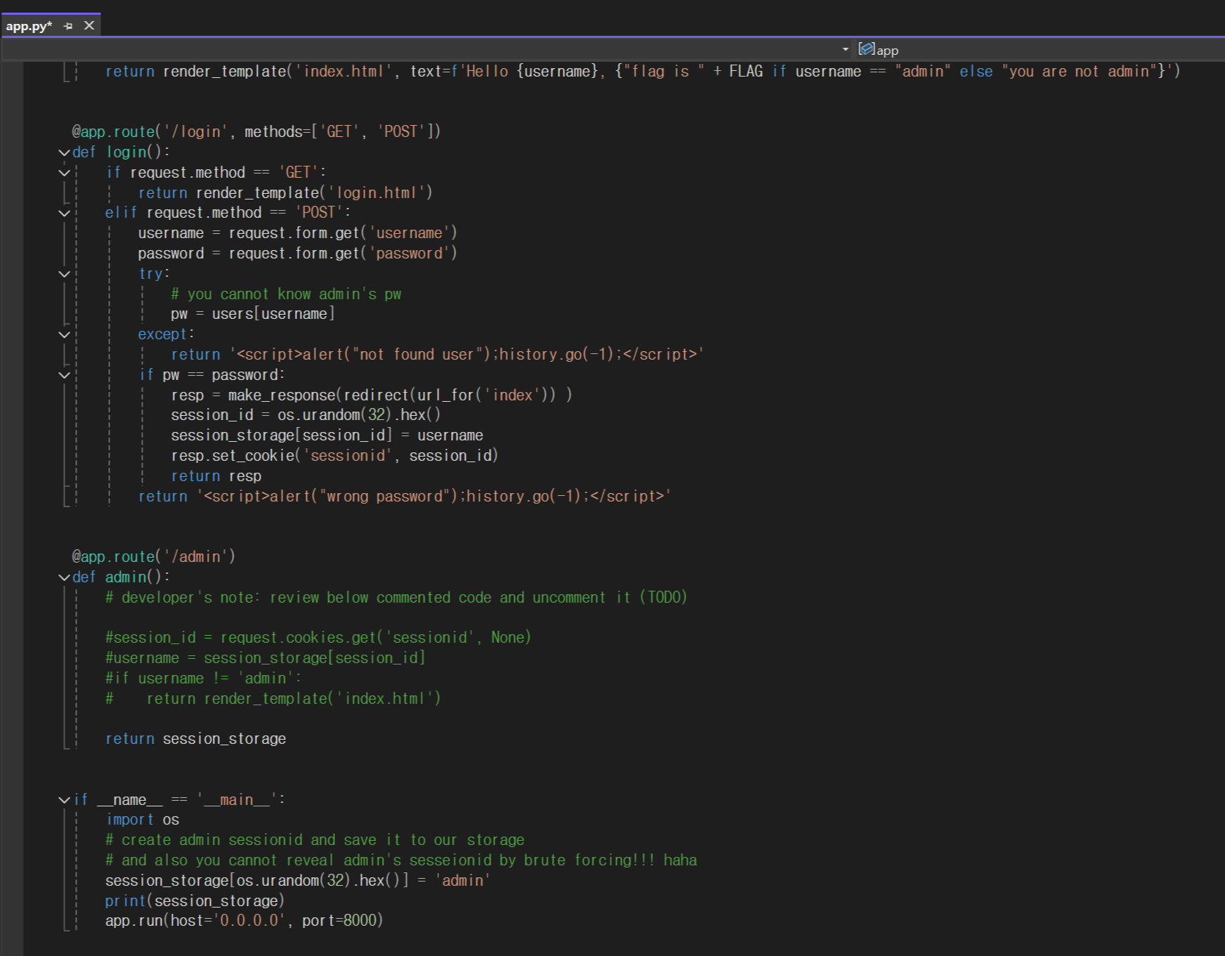
Task: Click the 'return resp' line
Action: click(216, 476)
